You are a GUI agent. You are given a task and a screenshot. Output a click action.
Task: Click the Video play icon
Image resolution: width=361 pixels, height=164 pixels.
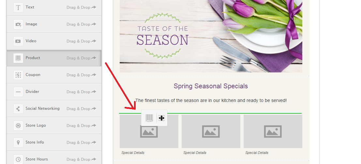pos(18,41)
